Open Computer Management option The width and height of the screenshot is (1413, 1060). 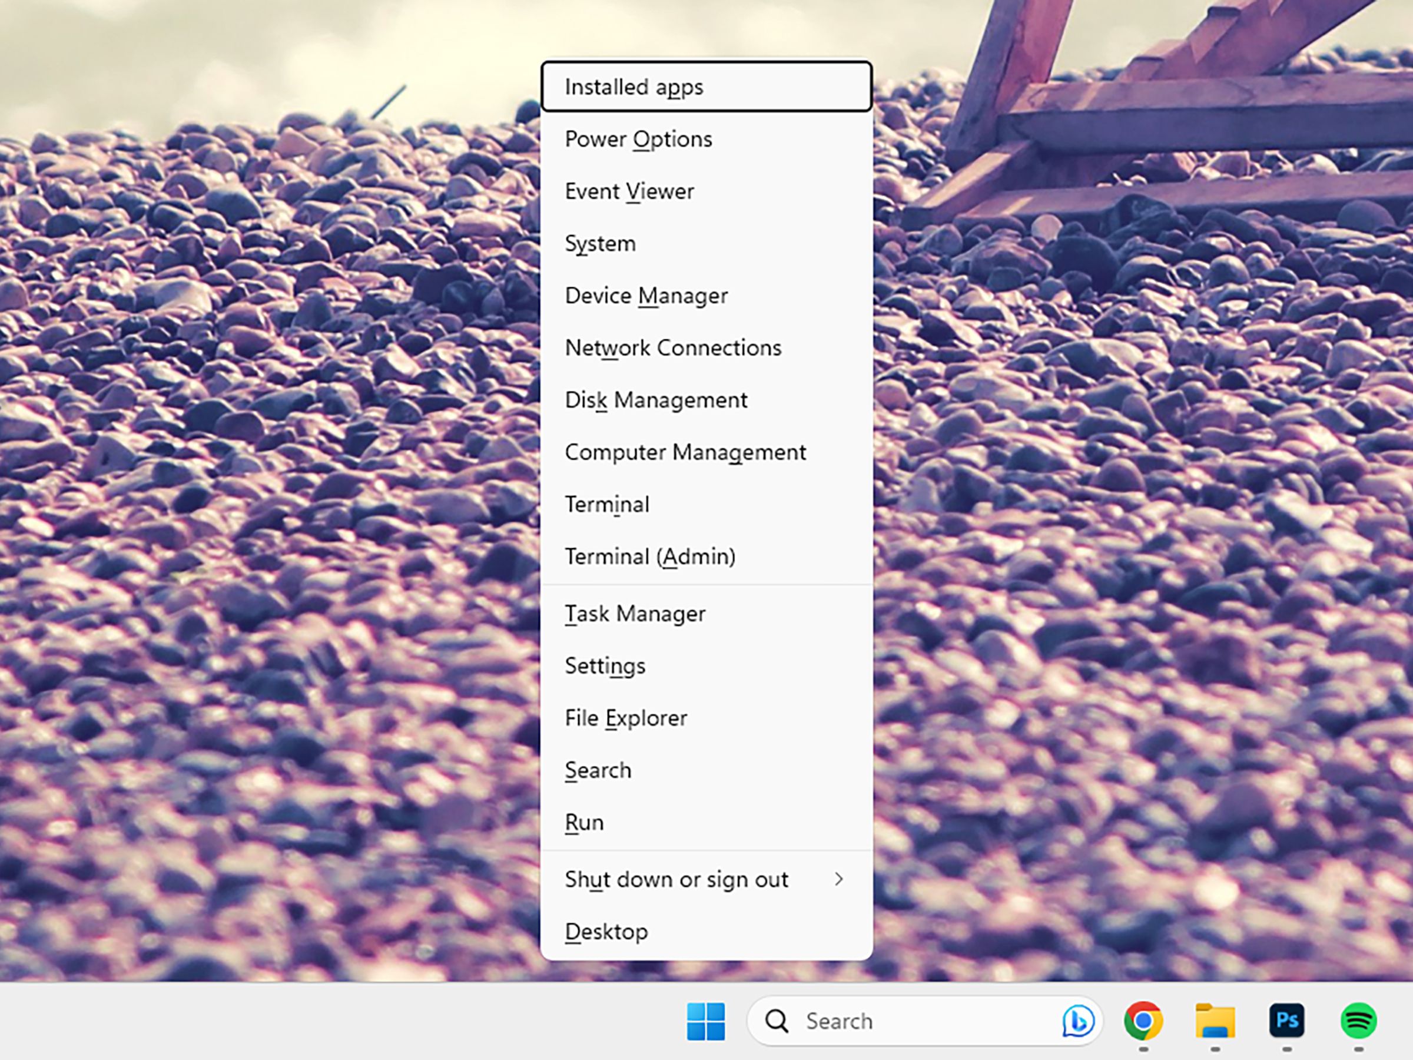[686, 452]
